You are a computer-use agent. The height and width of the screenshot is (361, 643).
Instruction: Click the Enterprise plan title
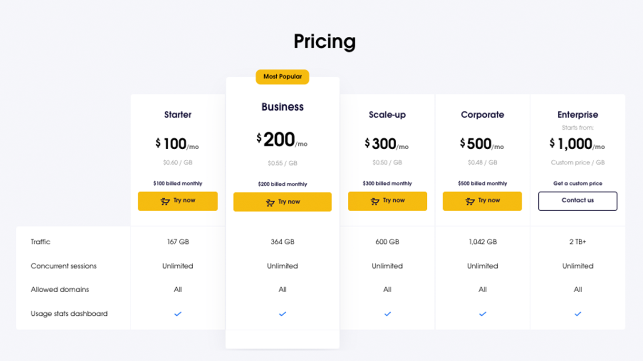click(578, 115)
